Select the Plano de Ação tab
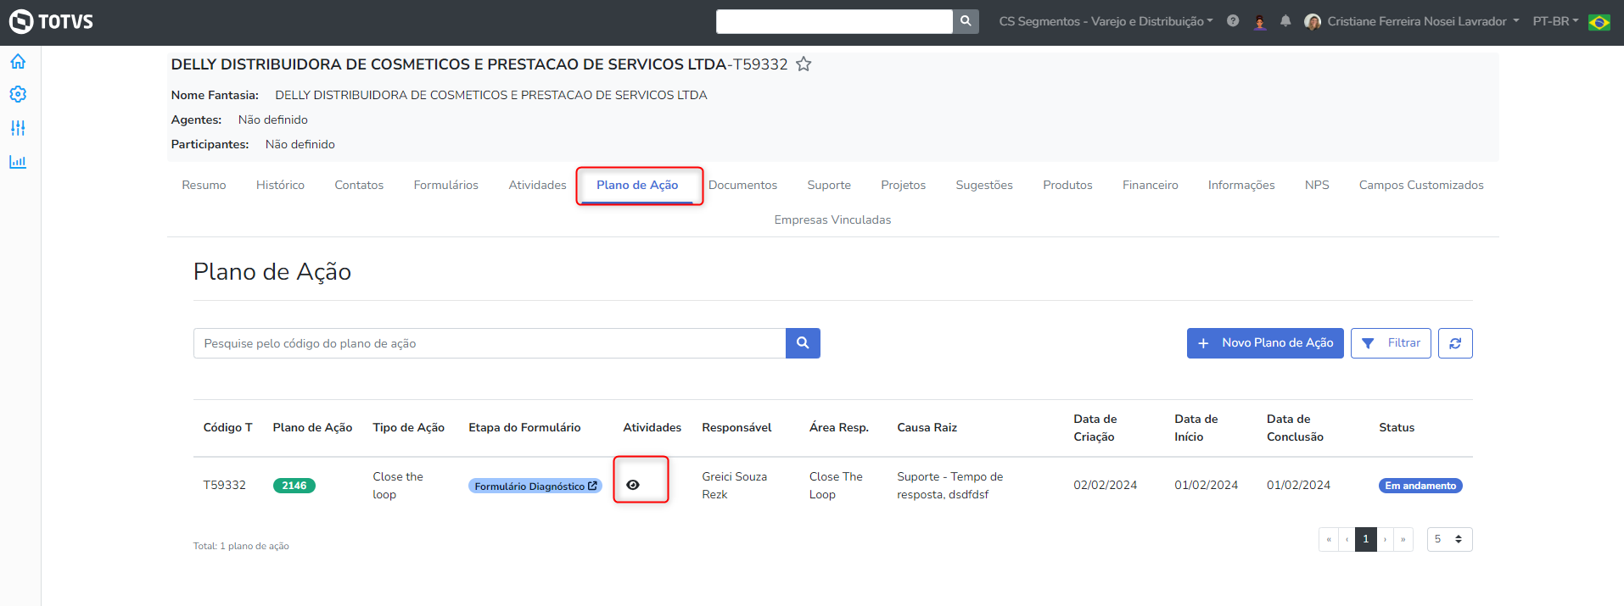The image size is (1624, 606). [x=637, y=185]
